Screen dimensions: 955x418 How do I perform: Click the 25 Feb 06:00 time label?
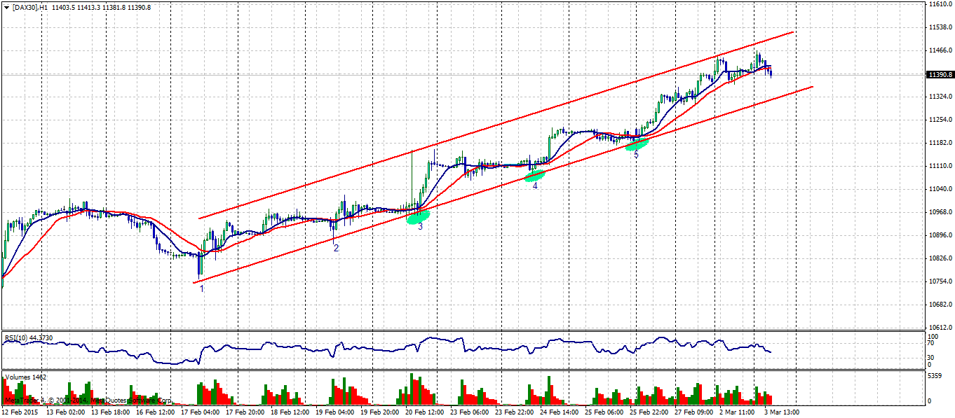(604, 413)
